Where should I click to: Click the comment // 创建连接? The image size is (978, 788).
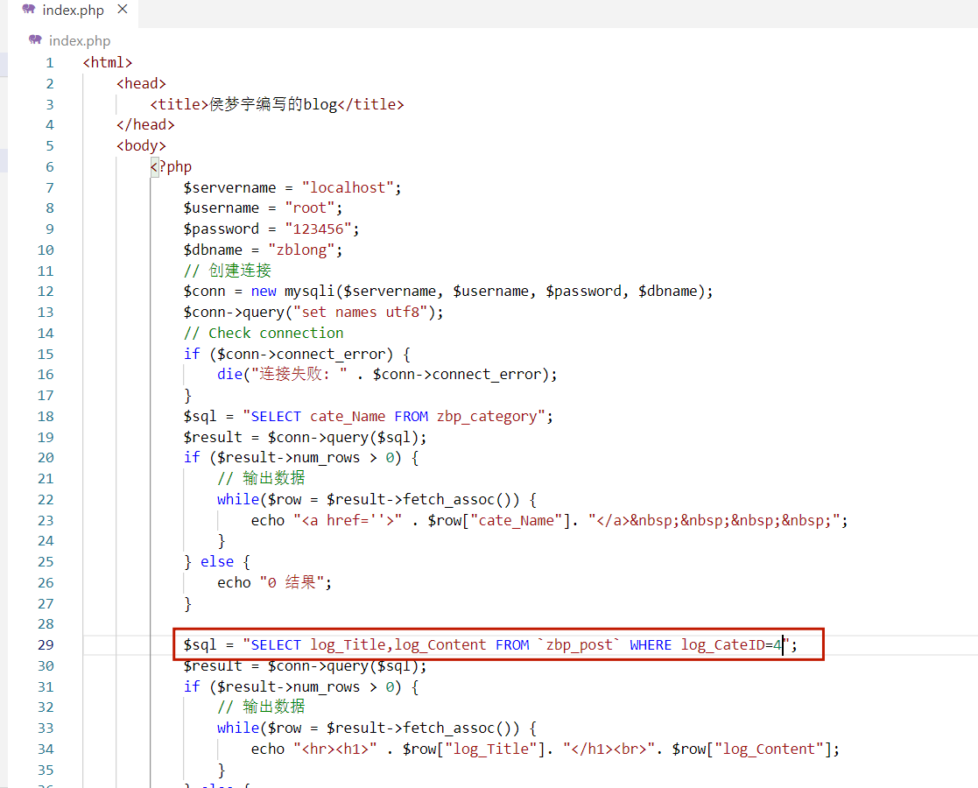coord(228,271)
